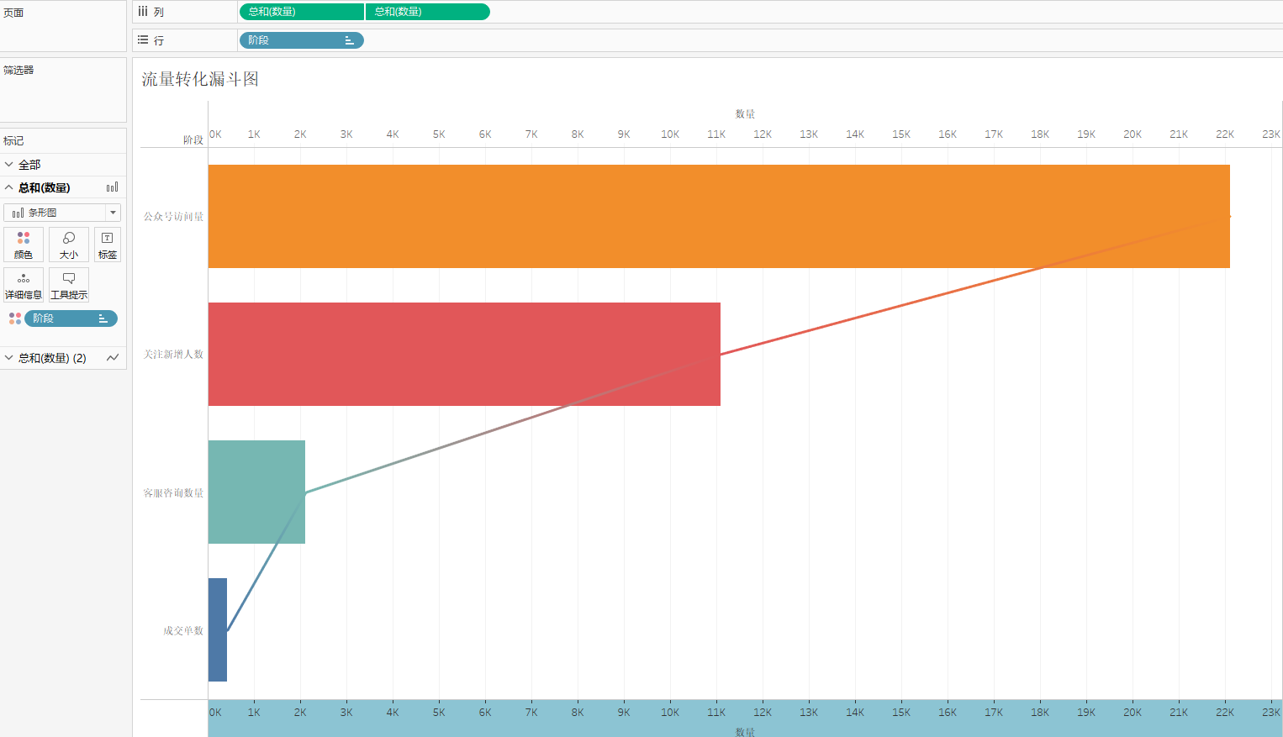Click the 0K tick on top axis

[216, 134]
